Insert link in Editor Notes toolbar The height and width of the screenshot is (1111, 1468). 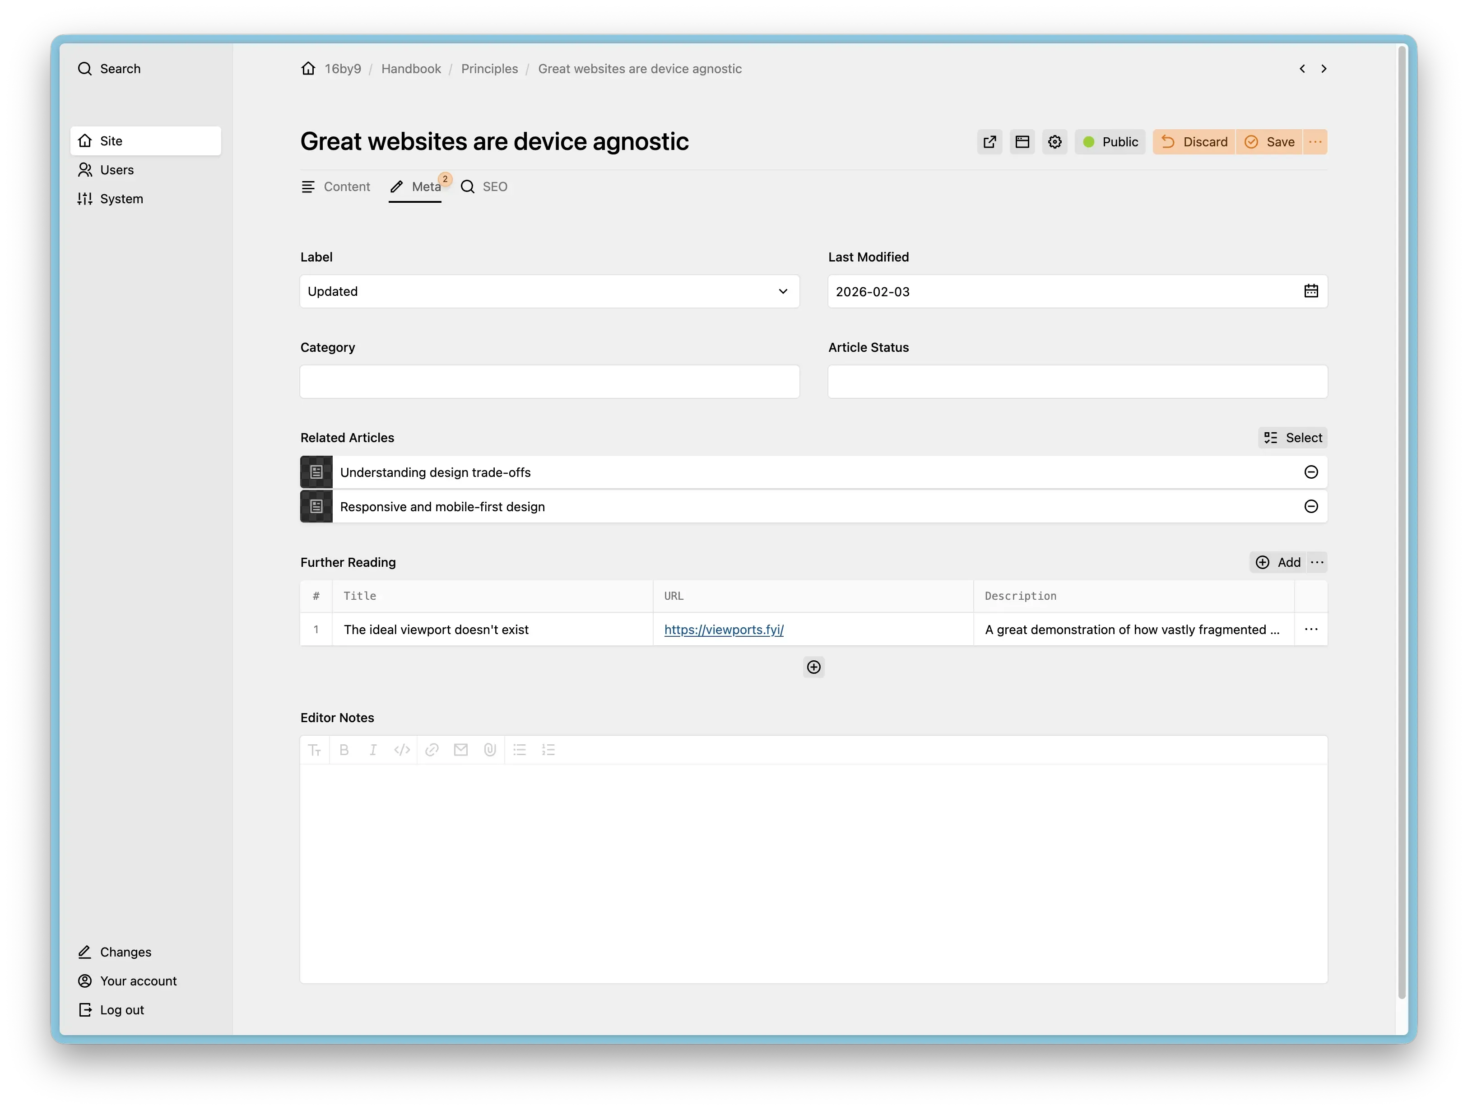click(x=432, y=750)
